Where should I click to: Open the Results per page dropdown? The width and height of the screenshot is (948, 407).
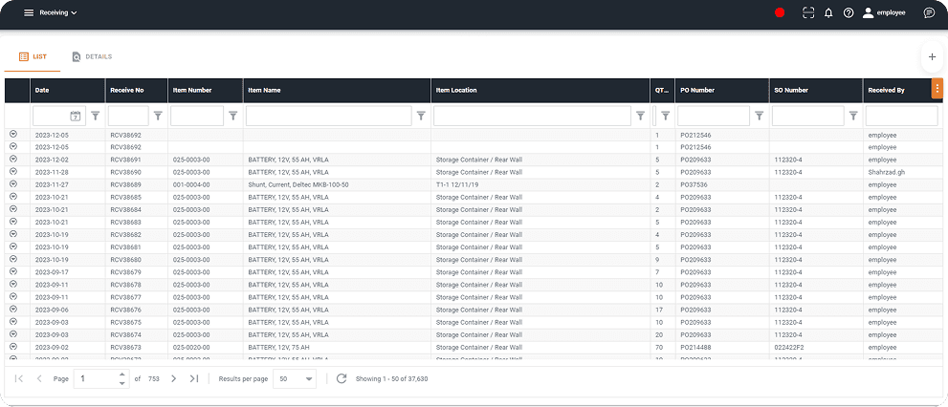(x=295, y=378)
